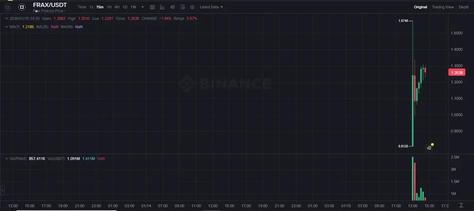Click the small event marker icon near 15:00

429,148
